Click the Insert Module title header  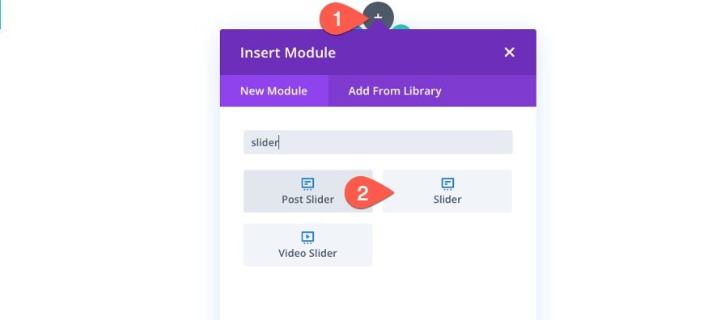pos(288,53)
